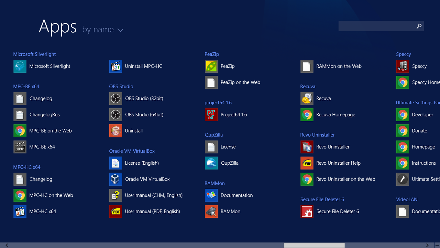Open PeaZip on the Web icon
This screenshot has width=440, height=248.
click(211, 82)
